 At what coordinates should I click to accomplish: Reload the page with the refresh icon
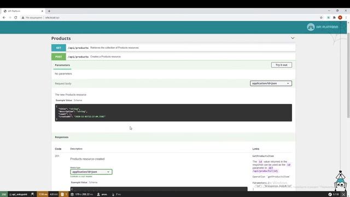[16, 18]
